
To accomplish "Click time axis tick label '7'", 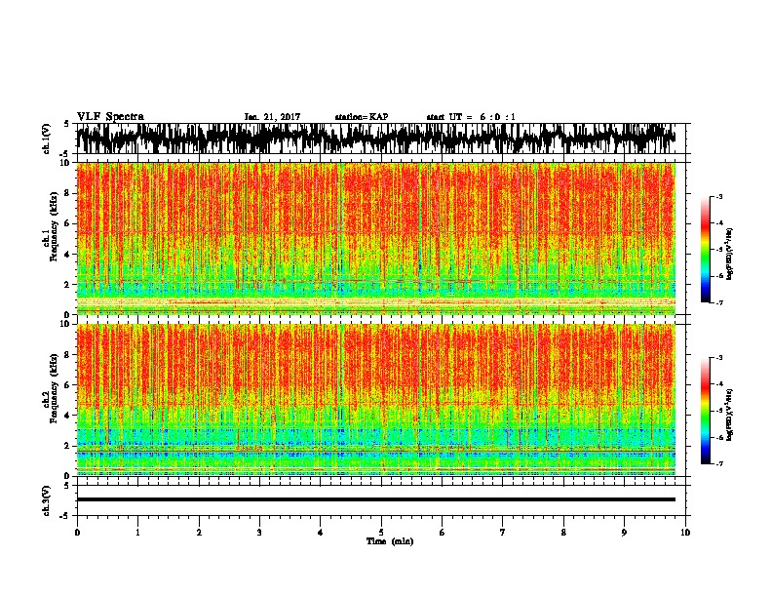I will [503, 532].
